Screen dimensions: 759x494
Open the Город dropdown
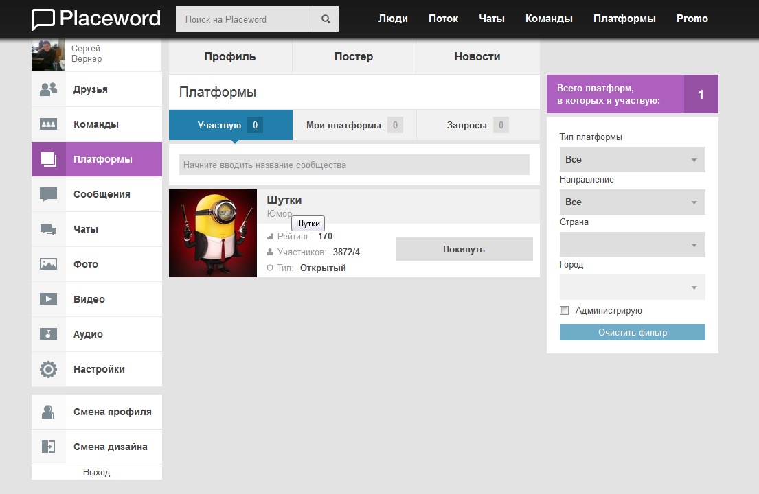click(632, 287)
